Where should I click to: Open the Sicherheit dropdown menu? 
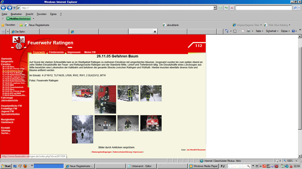(x=272, y=31)
